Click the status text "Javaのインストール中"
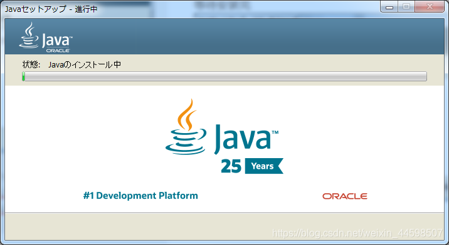The width and height of the screenshot is (449, 245). 85,64
